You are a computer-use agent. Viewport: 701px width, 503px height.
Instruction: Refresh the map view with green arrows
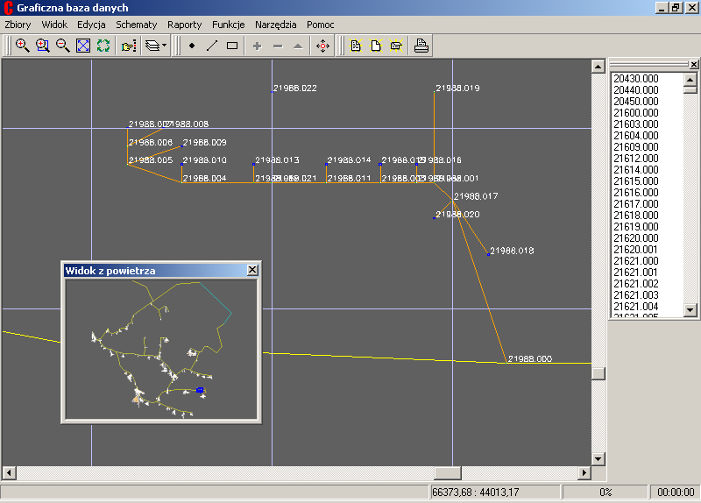[x=103, y=46]
